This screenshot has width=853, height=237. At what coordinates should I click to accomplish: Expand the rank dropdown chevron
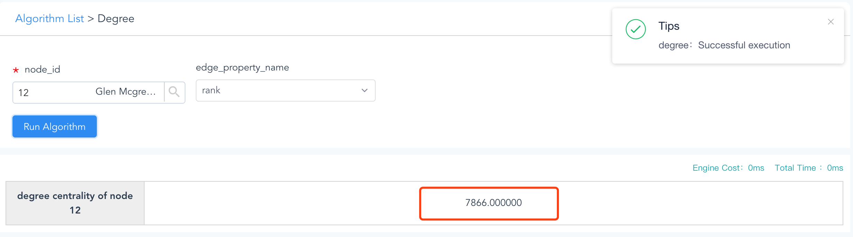coord(364,91)
